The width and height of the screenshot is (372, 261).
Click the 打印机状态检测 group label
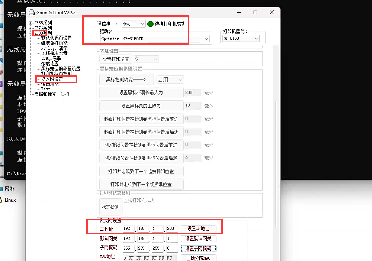[x=115, y=193]
